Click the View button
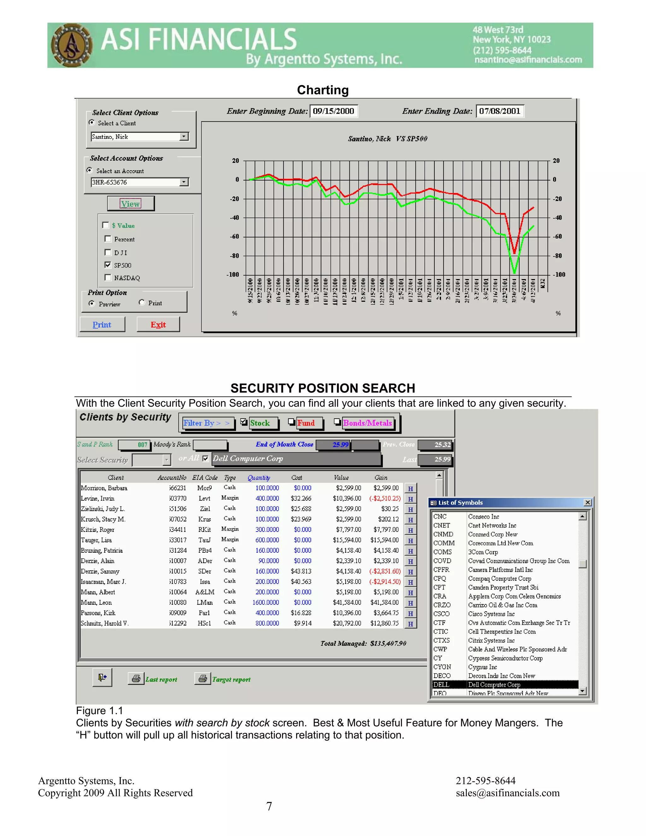Image resolution: width=646 pixels, height=836 pixels. [131, 204]
